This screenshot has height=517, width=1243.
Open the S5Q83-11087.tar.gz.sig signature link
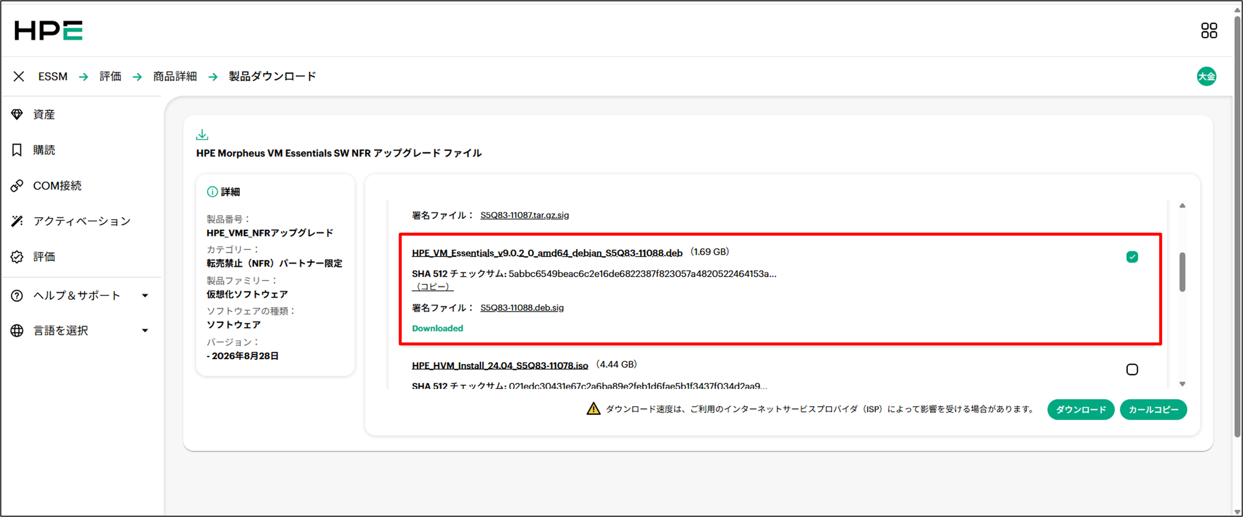(524, 215)
